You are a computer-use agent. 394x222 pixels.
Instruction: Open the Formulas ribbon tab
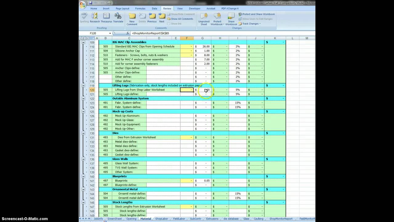[140, 9]
